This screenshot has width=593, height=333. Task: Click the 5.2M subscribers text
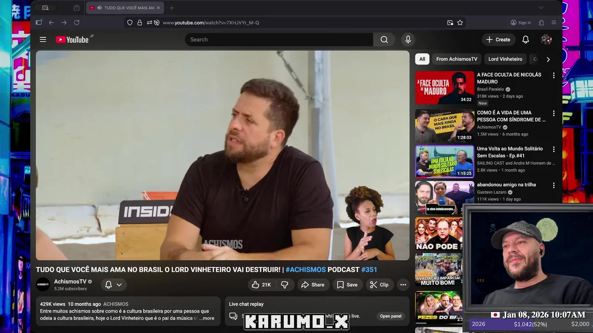(x=70, y=289)
